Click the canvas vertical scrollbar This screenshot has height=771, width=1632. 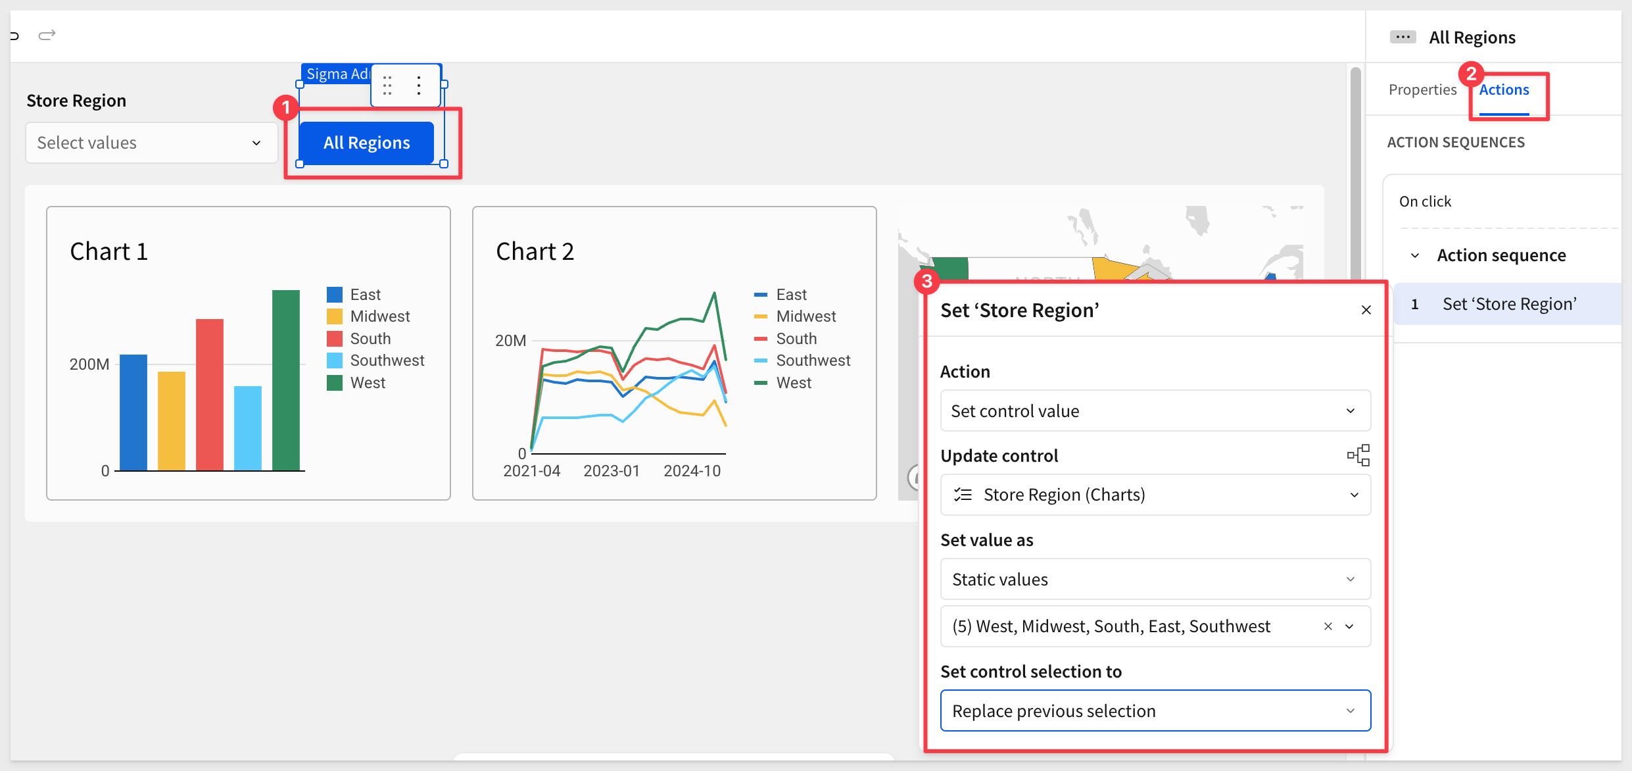(1355, 171)
